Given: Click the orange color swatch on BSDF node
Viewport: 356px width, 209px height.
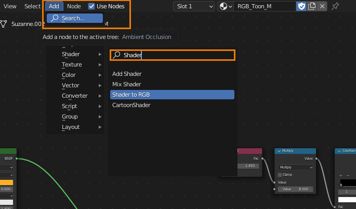Looking at the screenshot, I should [x=6, y=182].
